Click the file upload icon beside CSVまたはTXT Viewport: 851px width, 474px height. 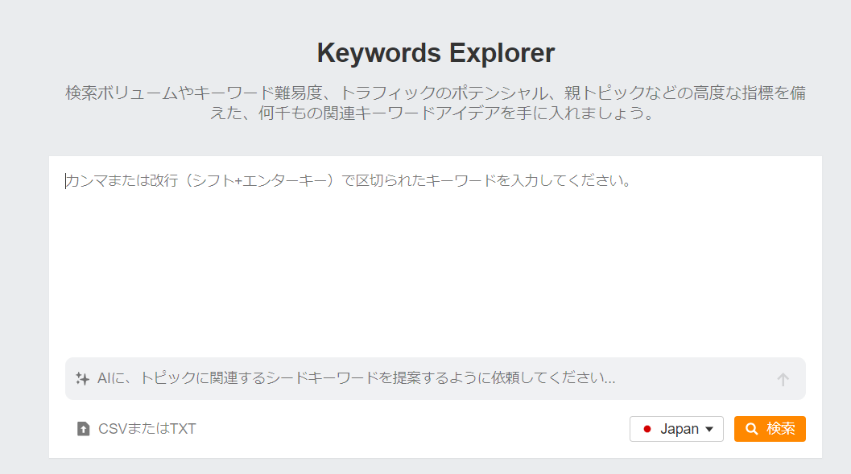(83, 429)
